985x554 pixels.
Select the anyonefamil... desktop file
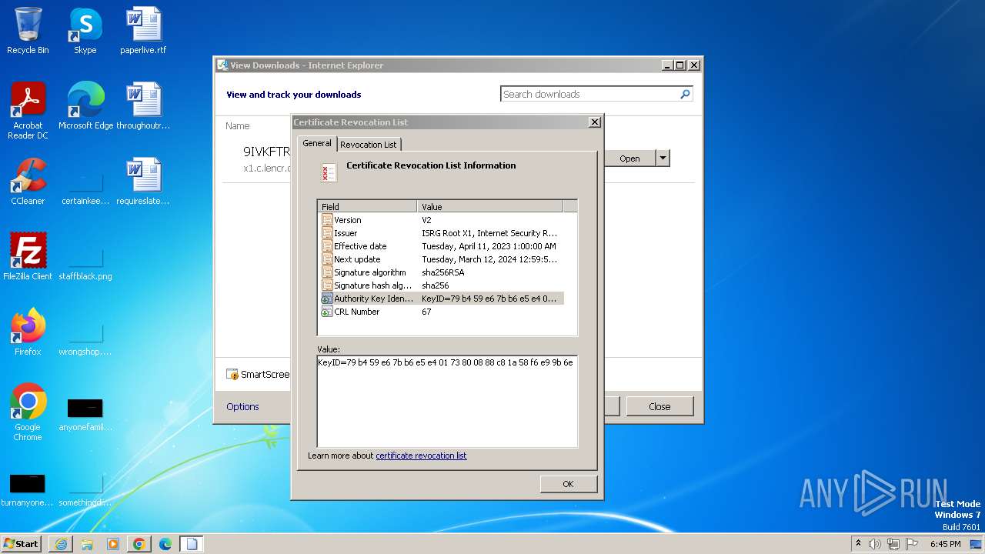85,414
